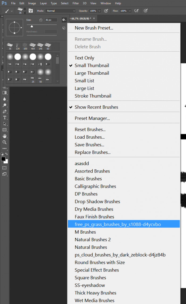Open the Edit Toolbar three-dots icon

pyautogui.click(x=5, y=149)
